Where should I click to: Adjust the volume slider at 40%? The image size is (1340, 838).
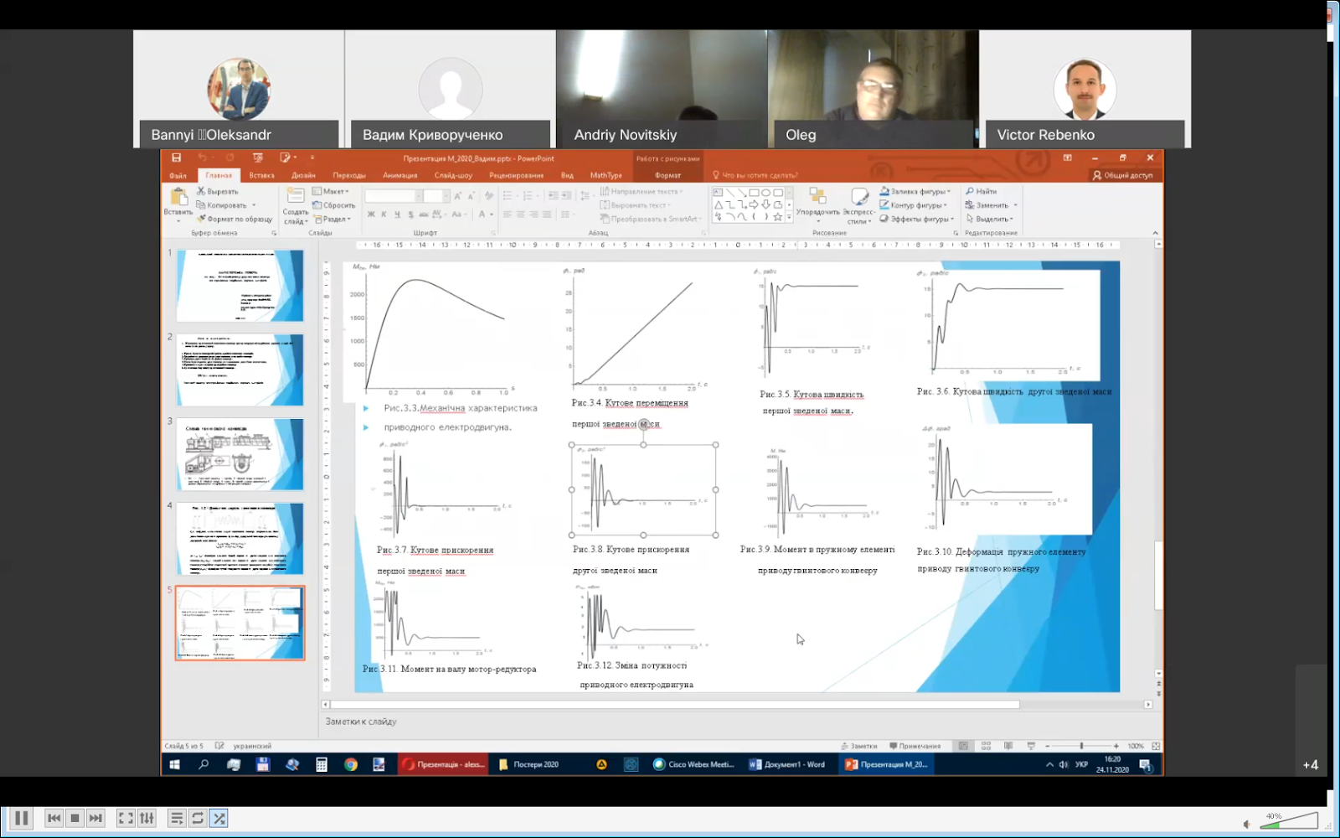pyautogui.click(x=1290, y=820)
